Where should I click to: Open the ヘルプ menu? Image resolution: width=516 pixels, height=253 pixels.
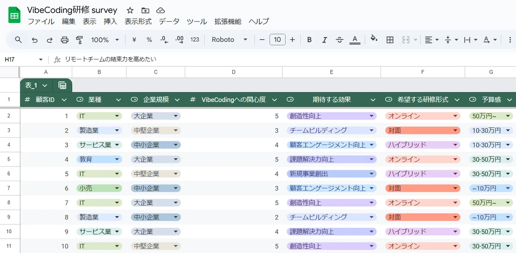coord(259,22)
